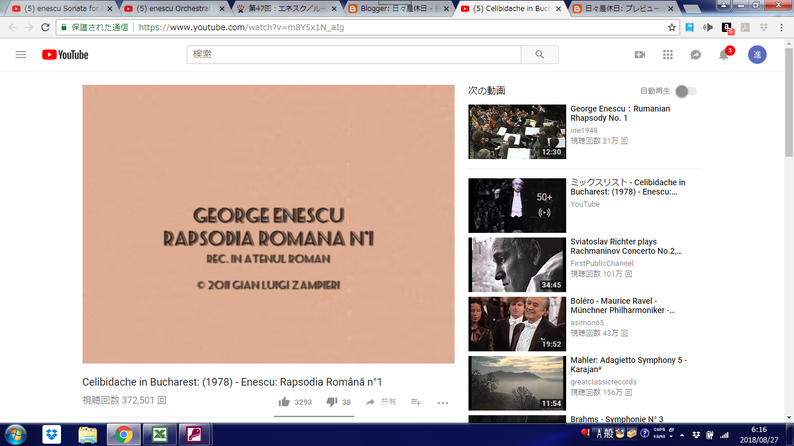Click the PDF extension icon in toolbar
794x446 pixels.
[745, 27]
